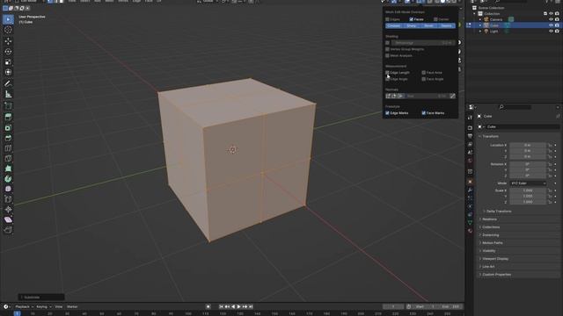This screenshot has width=563, height=316.
Task: Toggle the Seams overlay button
Action: click(x=446, y=25)
